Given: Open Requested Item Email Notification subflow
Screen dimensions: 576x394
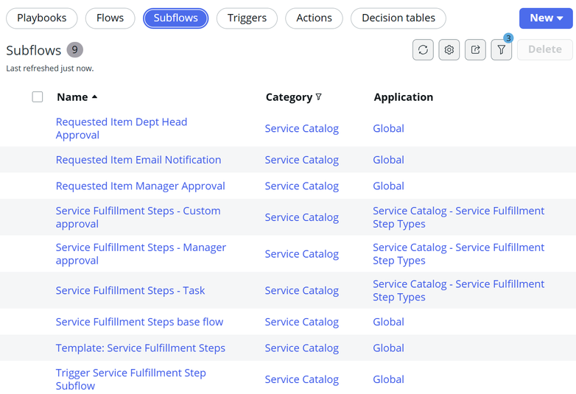Looking at the screenshot, I should coord(138,160).
